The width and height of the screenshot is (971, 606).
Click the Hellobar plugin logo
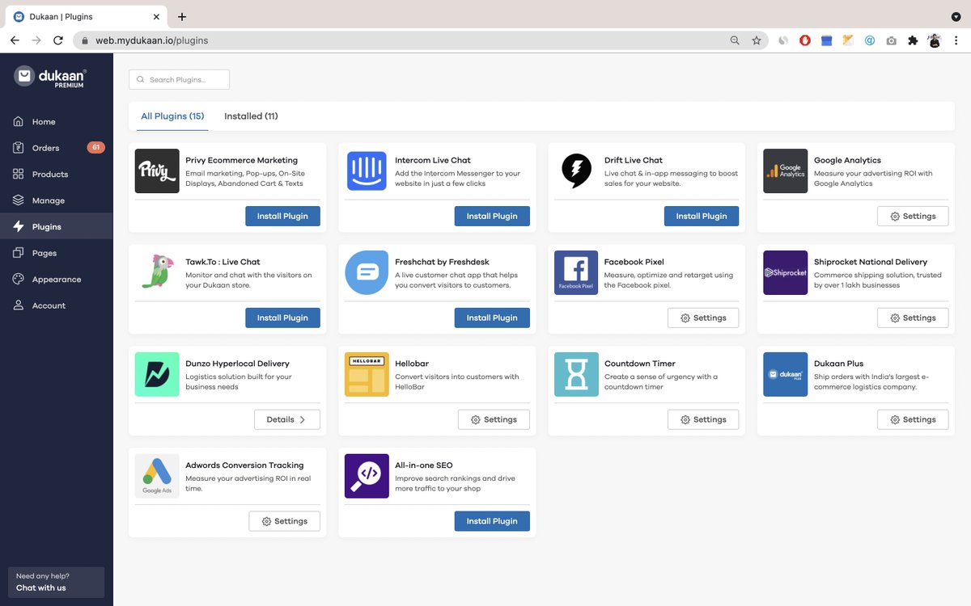(367, 374)
